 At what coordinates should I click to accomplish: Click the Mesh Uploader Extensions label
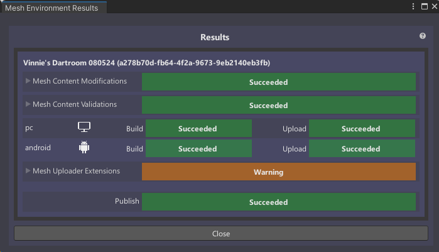(76, 171)
